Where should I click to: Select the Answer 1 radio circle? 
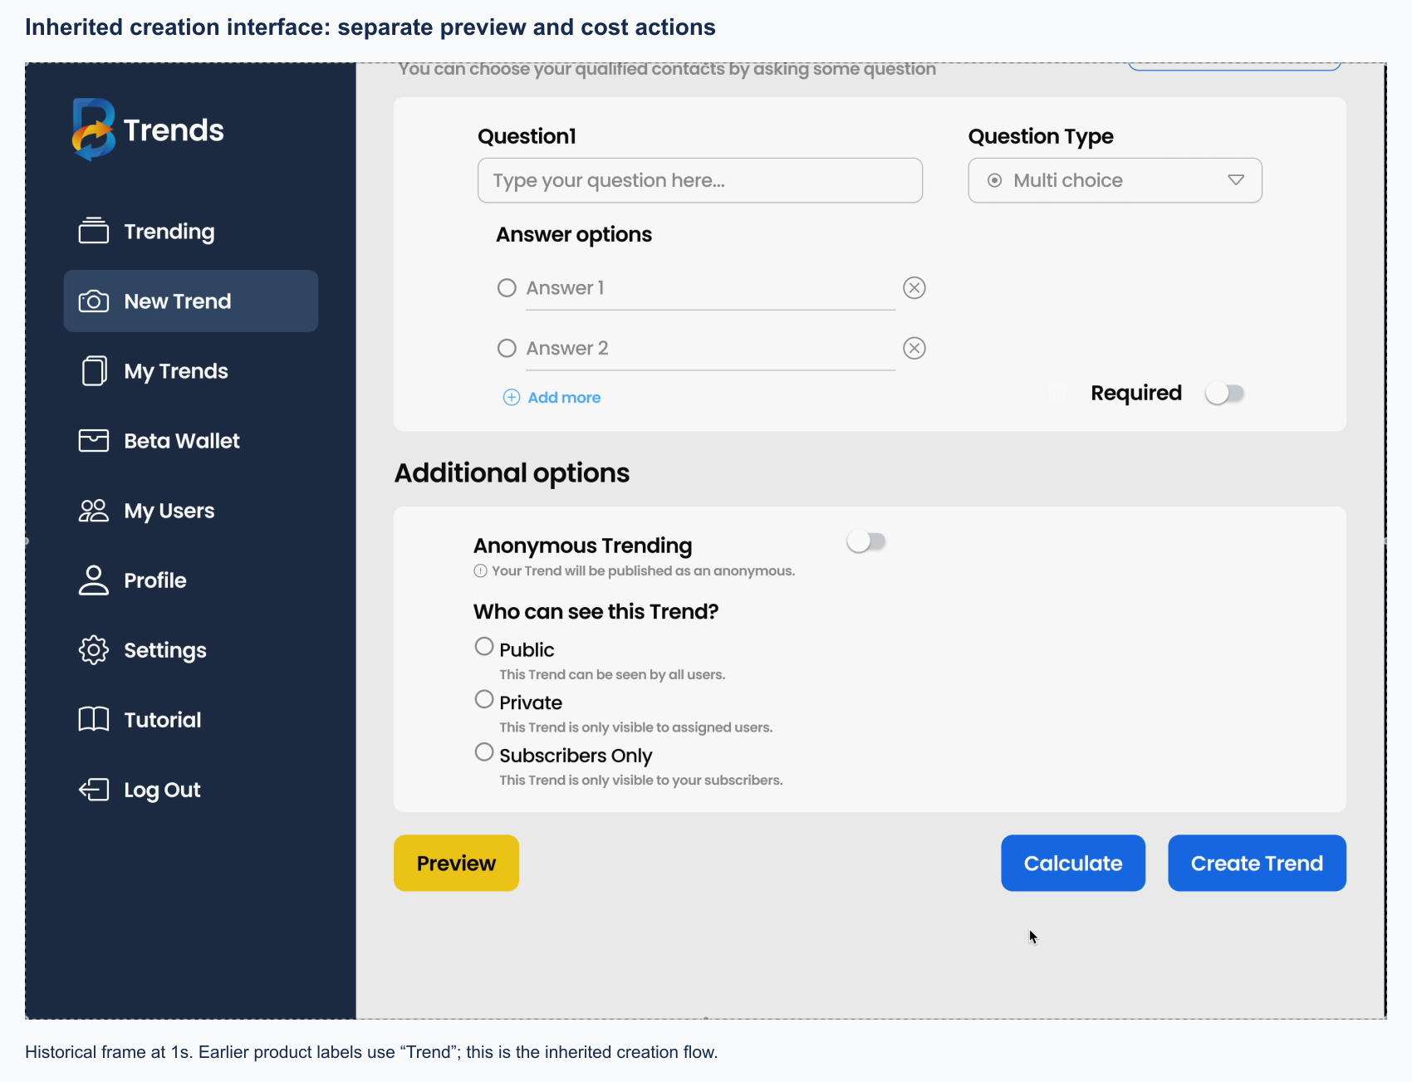coord(507,287)
